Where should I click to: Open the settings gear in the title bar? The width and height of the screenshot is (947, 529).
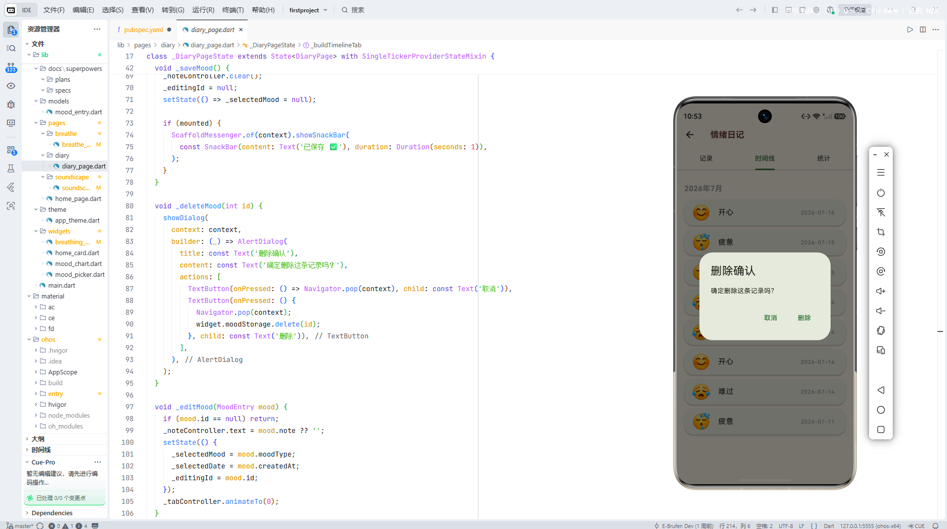pos(816,10)
